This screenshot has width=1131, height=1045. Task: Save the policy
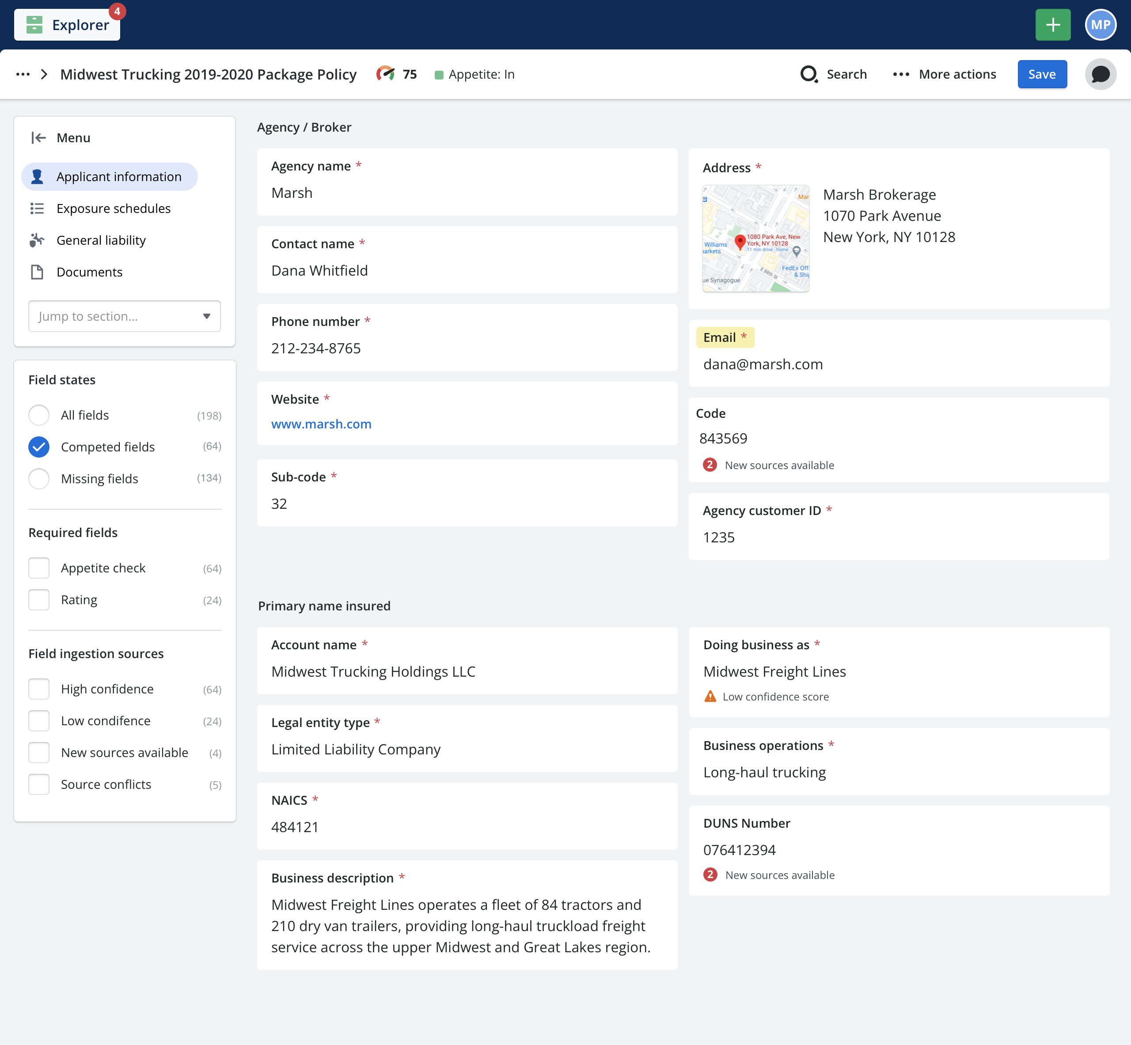pyautogui.click(x=1042, y=74)
